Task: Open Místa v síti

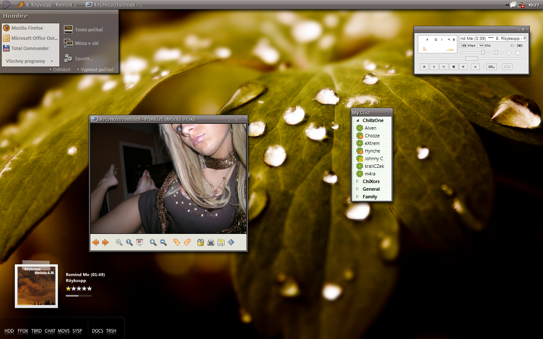Action: click(x=81, y=43)
